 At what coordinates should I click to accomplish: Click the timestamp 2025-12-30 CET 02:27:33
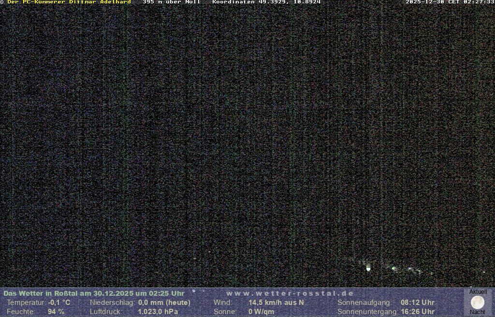coord(450,2)
